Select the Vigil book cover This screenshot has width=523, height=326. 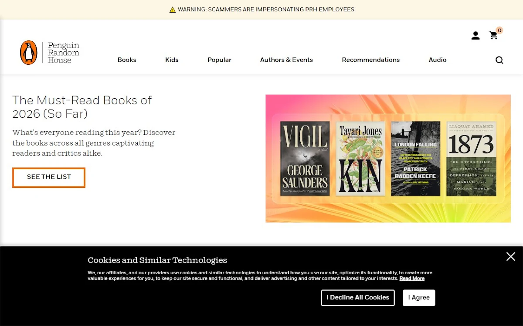(x=305, y=158)
